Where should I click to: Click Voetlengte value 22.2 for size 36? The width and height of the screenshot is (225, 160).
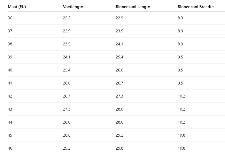pos(67,18)
